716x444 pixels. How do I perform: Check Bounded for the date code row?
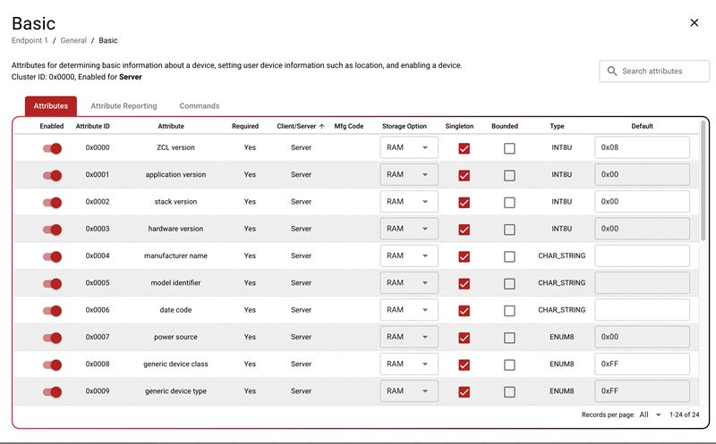pos(509,311)
